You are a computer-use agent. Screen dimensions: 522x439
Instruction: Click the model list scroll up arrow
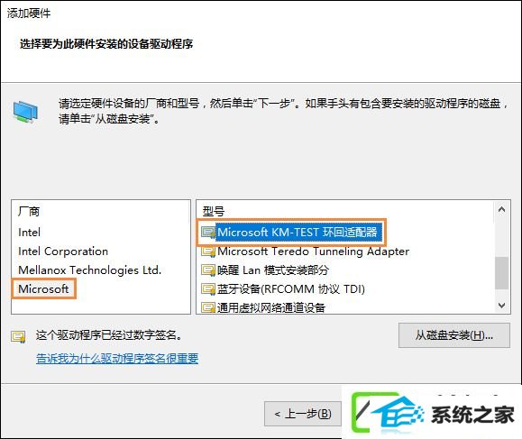(501, 209)
